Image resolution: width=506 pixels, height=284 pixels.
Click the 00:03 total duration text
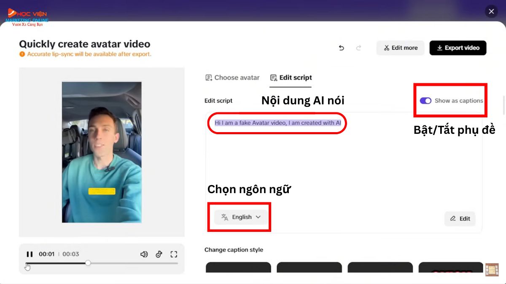(71, 254)
